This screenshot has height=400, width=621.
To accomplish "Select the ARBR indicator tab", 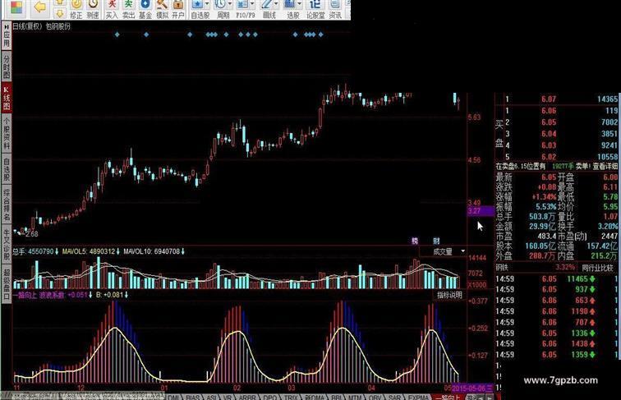I will (x=247, y=397).
